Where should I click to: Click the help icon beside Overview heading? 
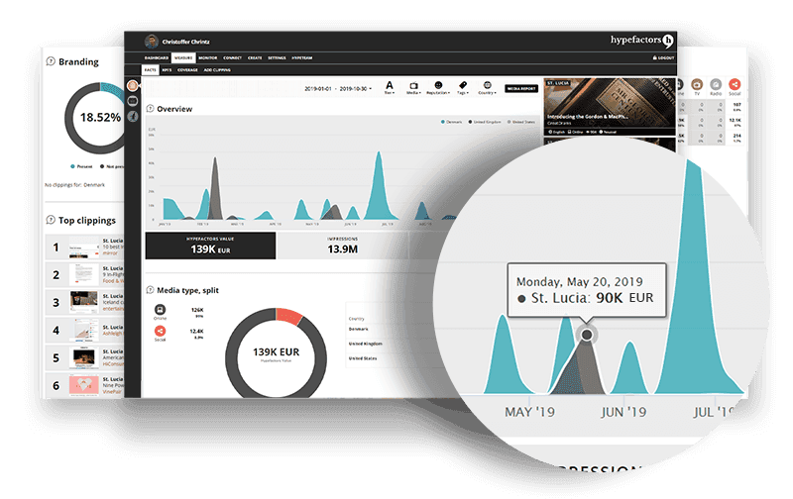click(x=150, y=108)
